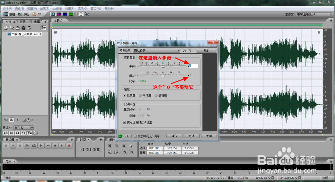Click zoom out vertically icon
Viewport: 335px width, 182px height.
tap(131, 152)
